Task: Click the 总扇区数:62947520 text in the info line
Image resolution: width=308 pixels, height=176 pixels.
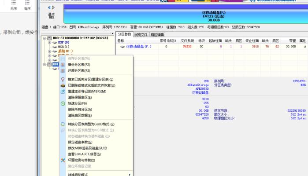Action: [x=246, y=27]
